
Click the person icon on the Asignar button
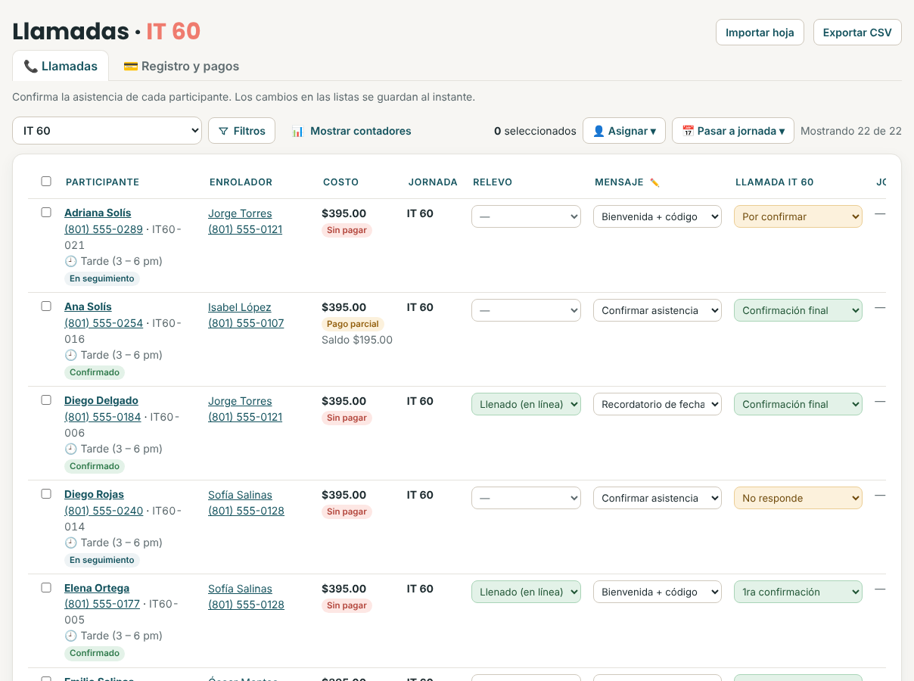[x=598, y=131]
